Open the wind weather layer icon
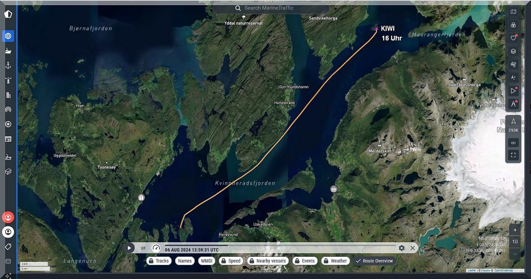This screenshot has height=279, width=531. pos(513,64)
